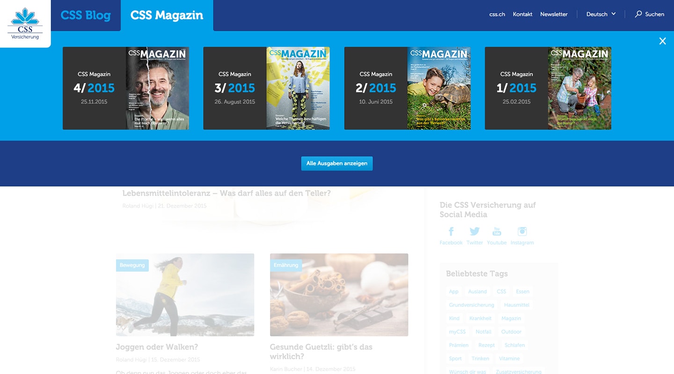Image resolution: width=674 pixels, height=374 pixels.
Task: Select the Hausmittel tag
Action: click(517, 305)
